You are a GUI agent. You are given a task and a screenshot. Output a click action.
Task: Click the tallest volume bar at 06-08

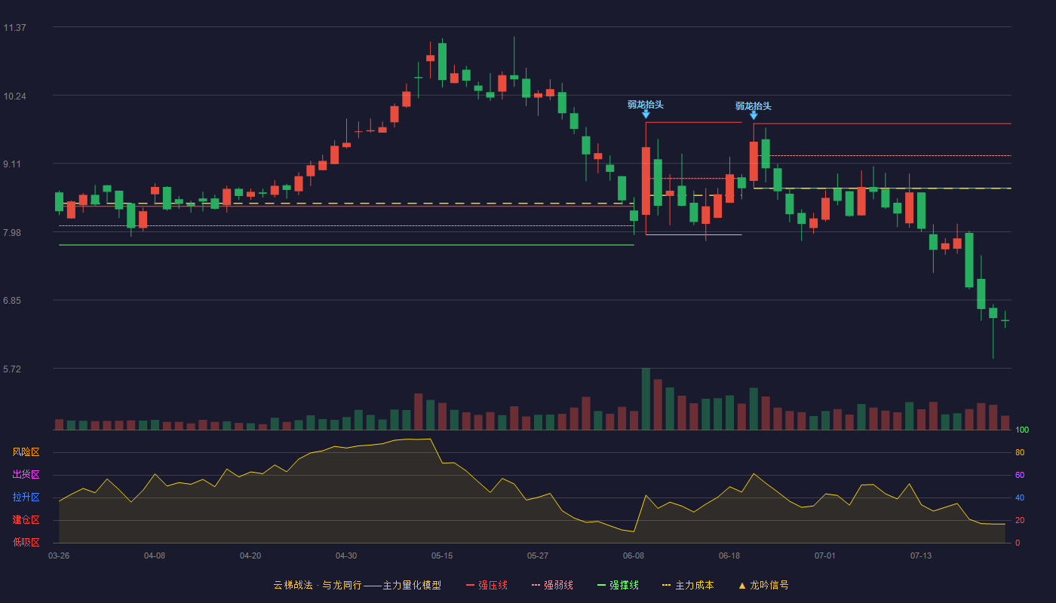pos(646,399)
